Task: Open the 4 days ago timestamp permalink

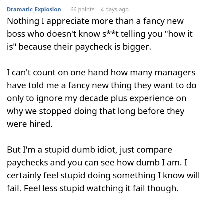Action: coord(115,9)
